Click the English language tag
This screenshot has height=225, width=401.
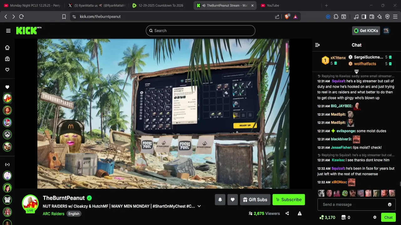[74, 214]
